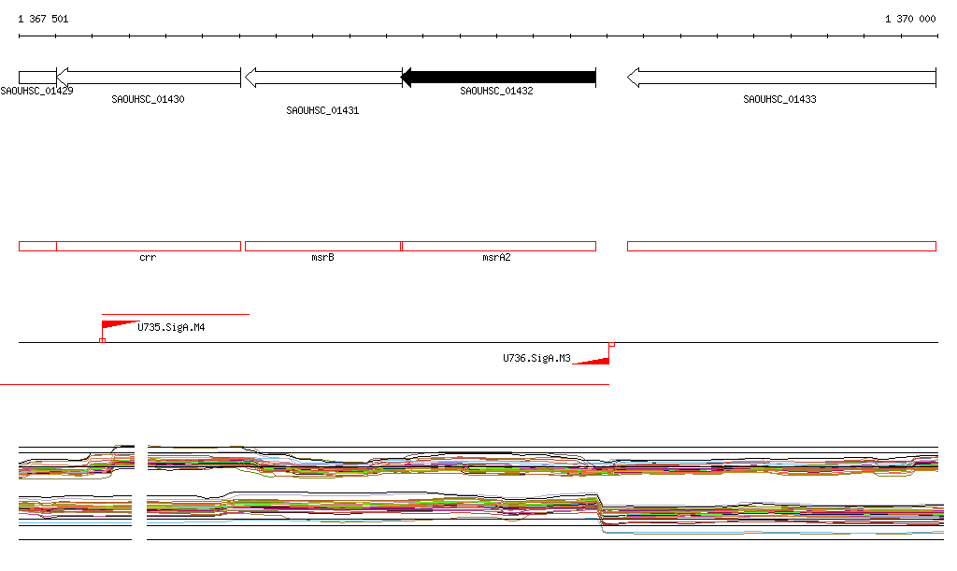Click the red transcript line above U735.SigA.M4
Screen dimensions: 957x571
(176, 314)
